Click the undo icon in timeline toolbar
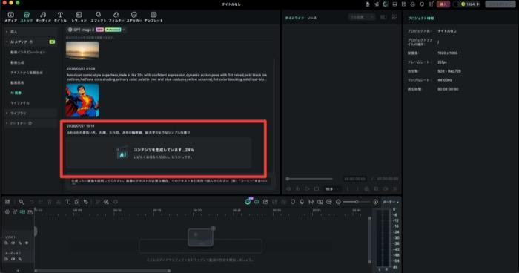The width and height of the screenshot is (519, 273). [x=31, y=202]
